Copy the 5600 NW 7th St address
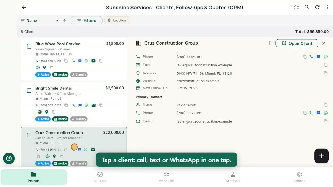 tap(325, 73)
